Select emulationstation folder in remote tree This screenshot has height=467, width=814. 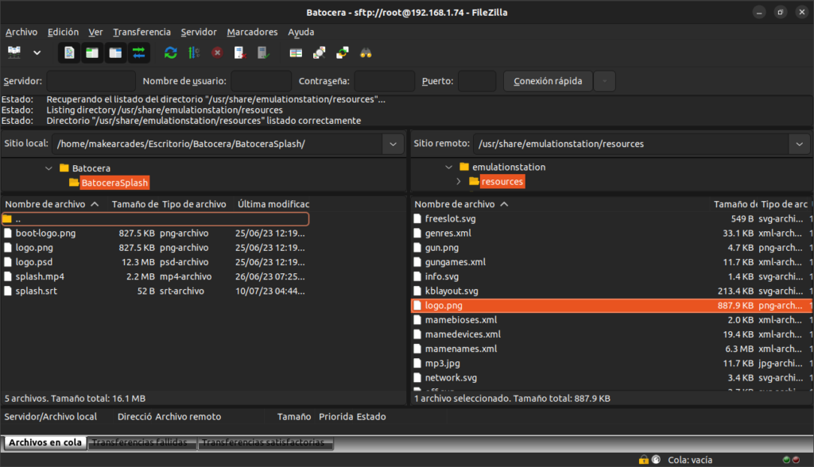(508, 167)
